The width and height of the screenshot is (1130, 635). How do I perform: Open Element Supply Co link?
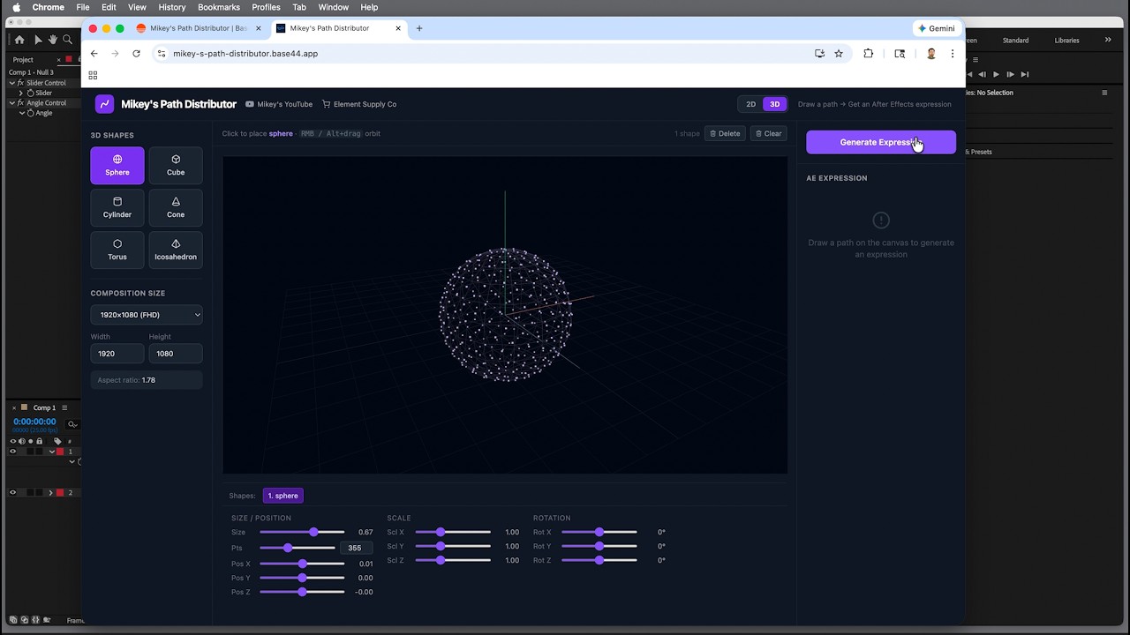coord(359,104)
